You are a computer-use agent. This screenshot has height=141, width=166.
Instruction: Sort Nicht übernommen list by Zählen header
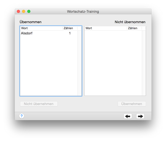[134, 28]
